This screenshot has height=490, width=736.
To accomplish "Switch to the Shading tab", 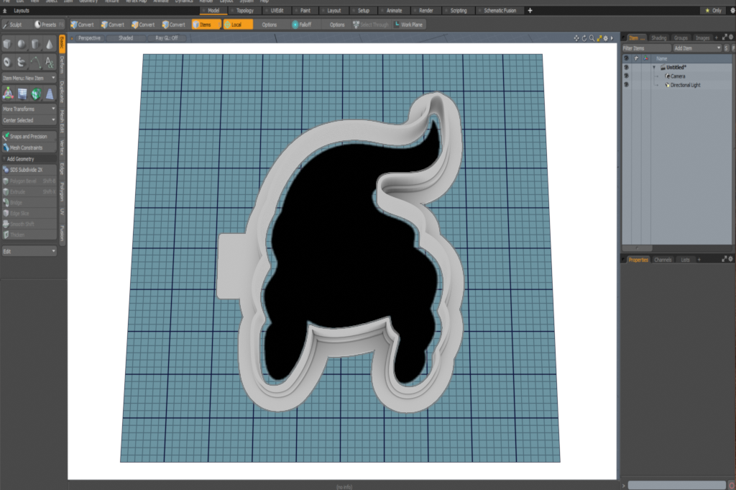I will click(x=658, y=37).
